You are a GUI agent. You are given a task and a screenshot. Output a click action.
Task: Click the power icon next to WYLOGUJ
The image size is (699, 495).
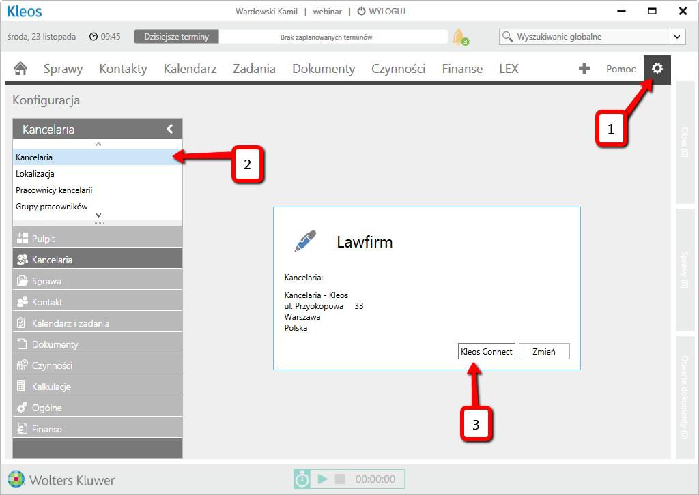pyautogui.click(x=362, y=11)
